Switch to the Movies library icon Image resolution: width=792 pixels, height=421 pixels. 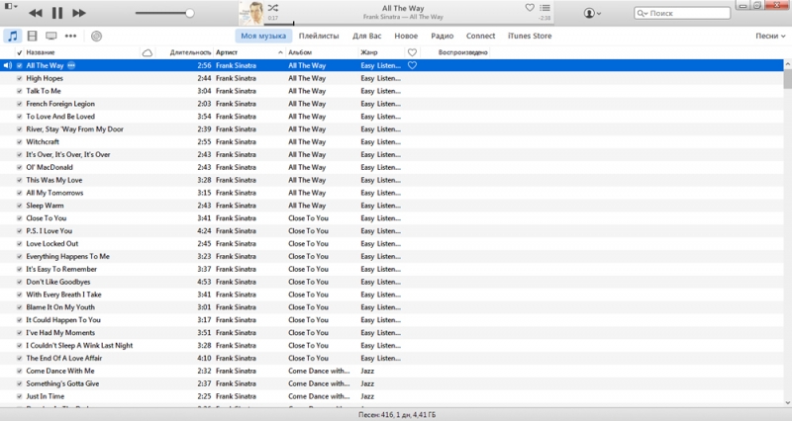[x=32, y=36]
